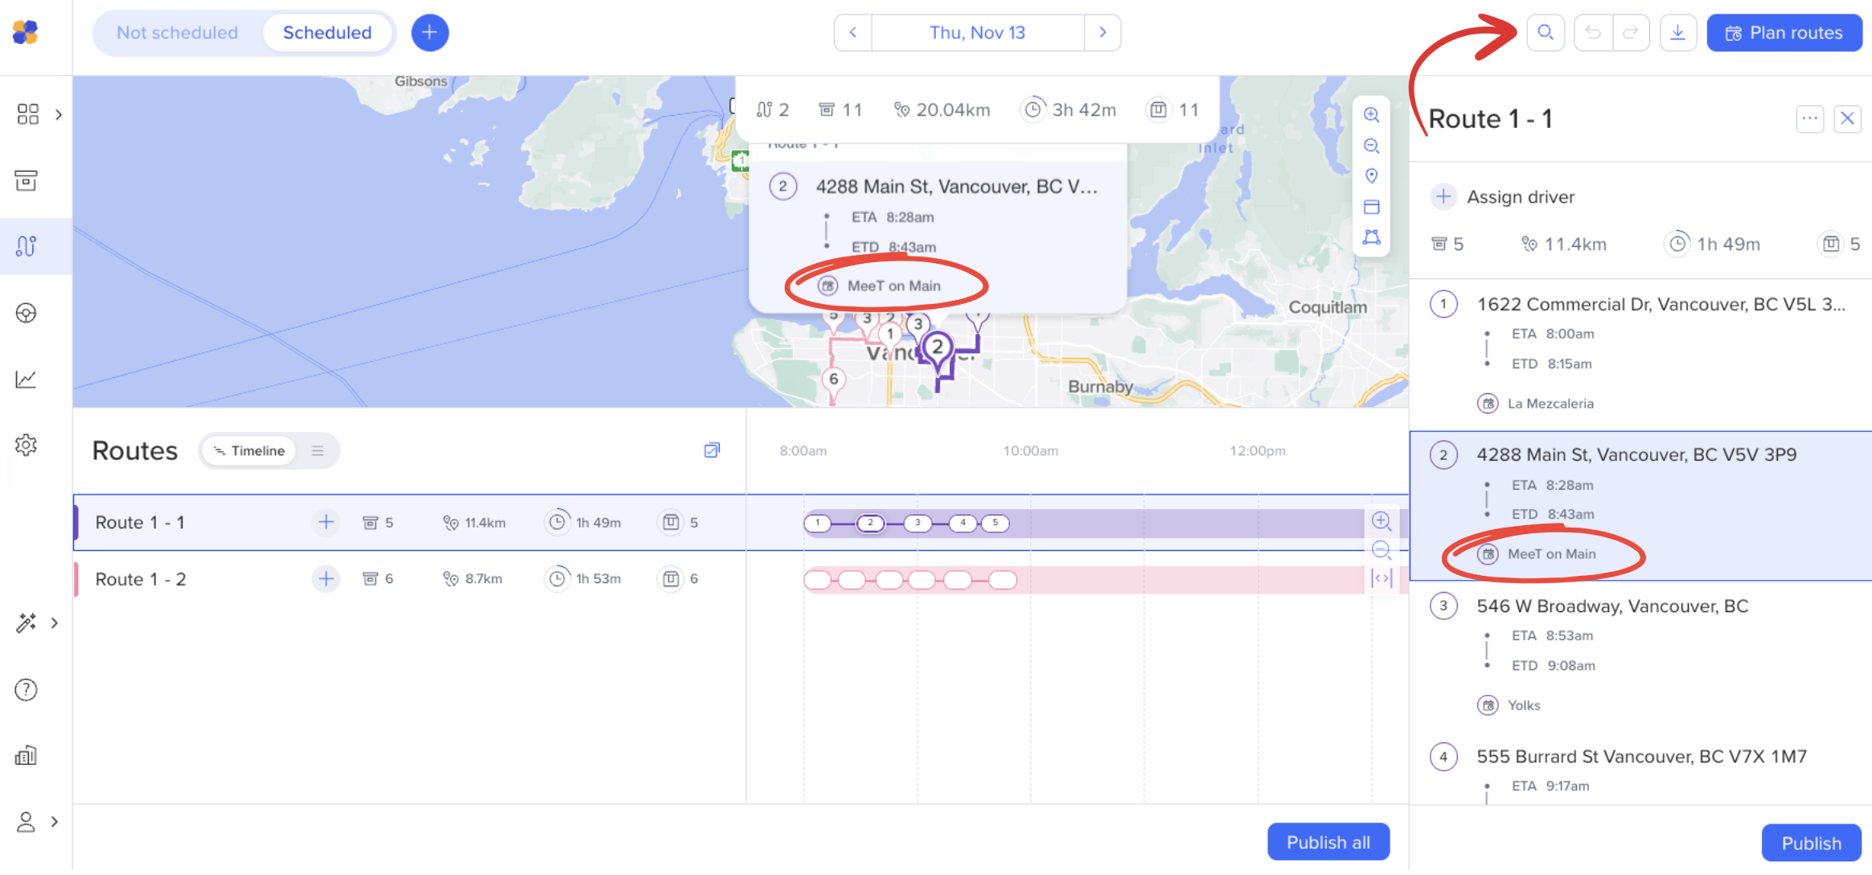Click the search magnifier icon
Image resolution: width=1872 pixels, height=875 pixels.
click(x=1545, y=33)
